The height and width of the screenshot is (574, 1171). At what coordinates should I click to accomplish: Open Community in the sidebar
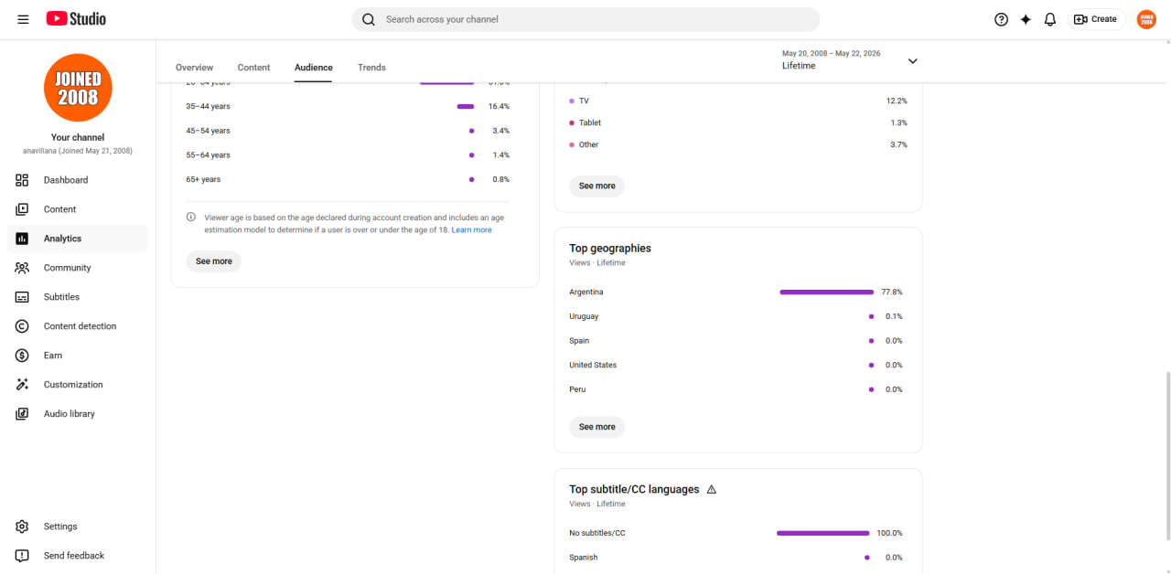78,268
